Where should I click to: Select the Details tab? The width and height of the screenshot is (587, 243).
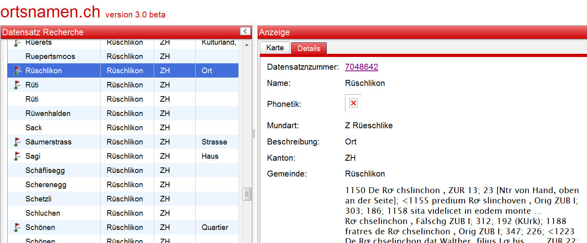309,48
